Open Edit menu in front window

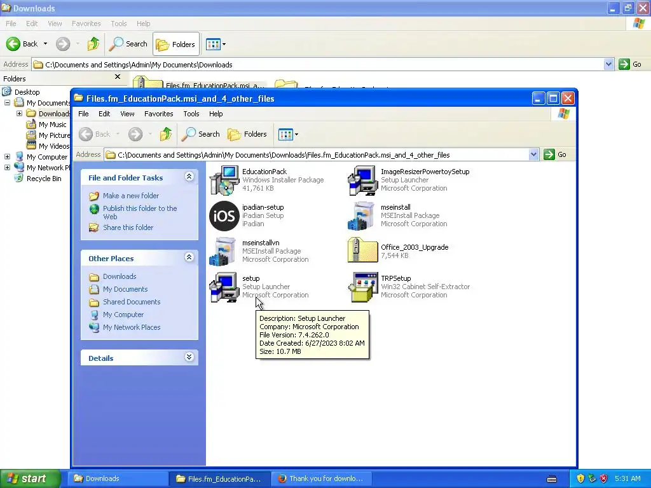pos(104,114)
